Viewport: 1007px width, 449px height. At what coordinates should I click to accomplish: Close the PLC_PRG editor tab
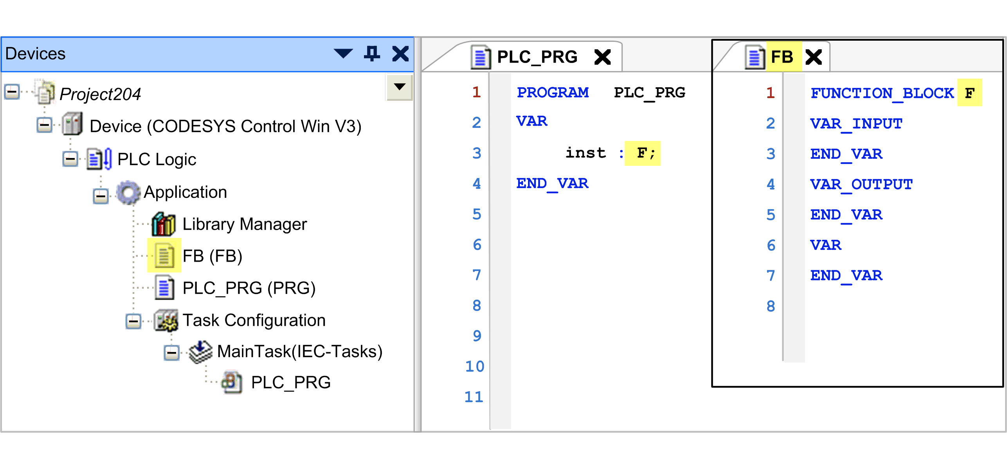[603, 57]
